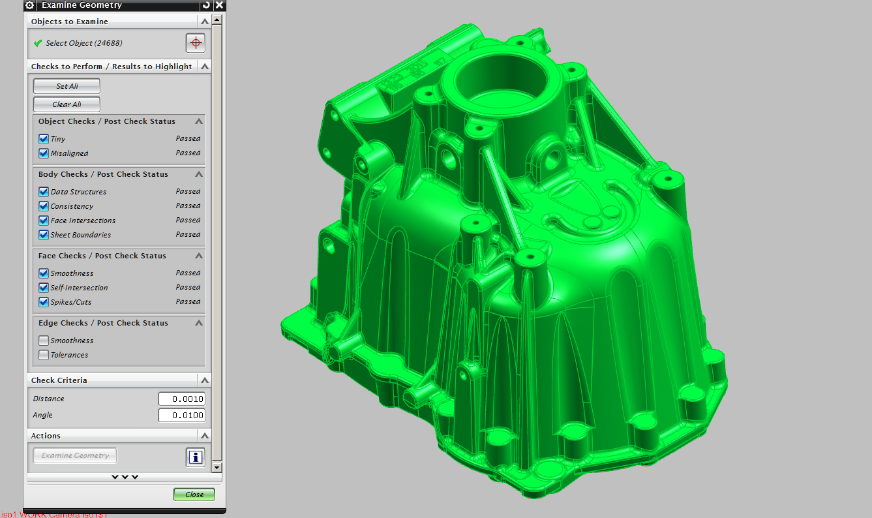Click the Information icon in Actions
The width and height of the screenshot is (872, 518).
click(x=195, y=457)
